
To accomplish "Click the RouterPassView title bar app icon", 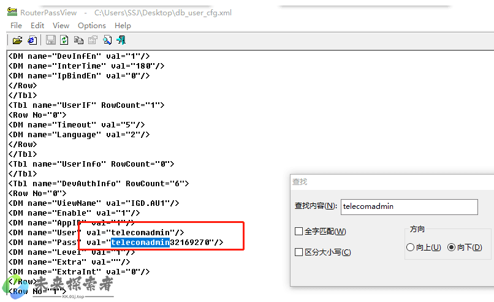I will point(12,12).
